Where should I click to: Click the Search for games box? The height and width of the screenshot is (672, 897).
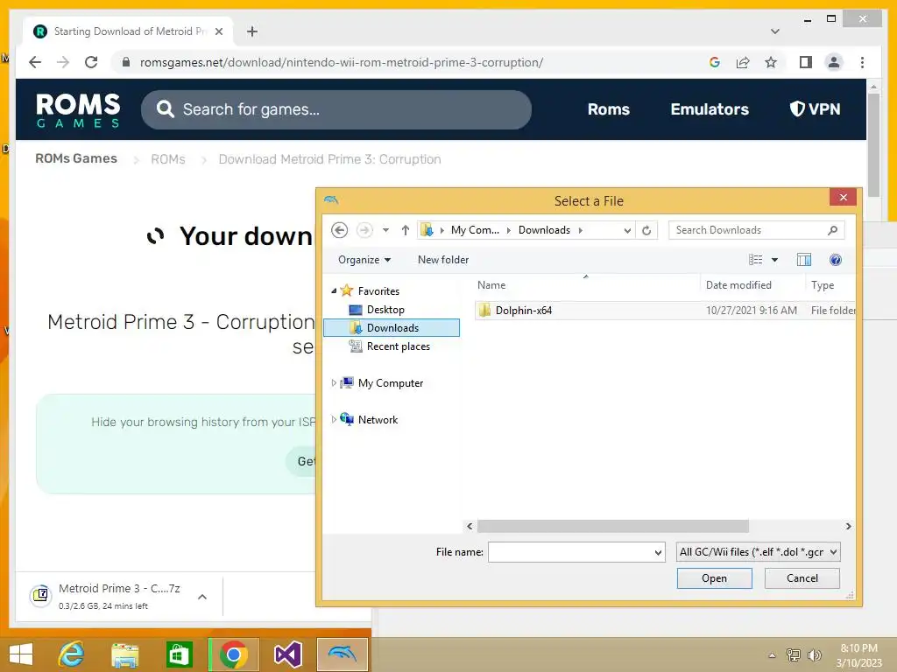point(335,109)
